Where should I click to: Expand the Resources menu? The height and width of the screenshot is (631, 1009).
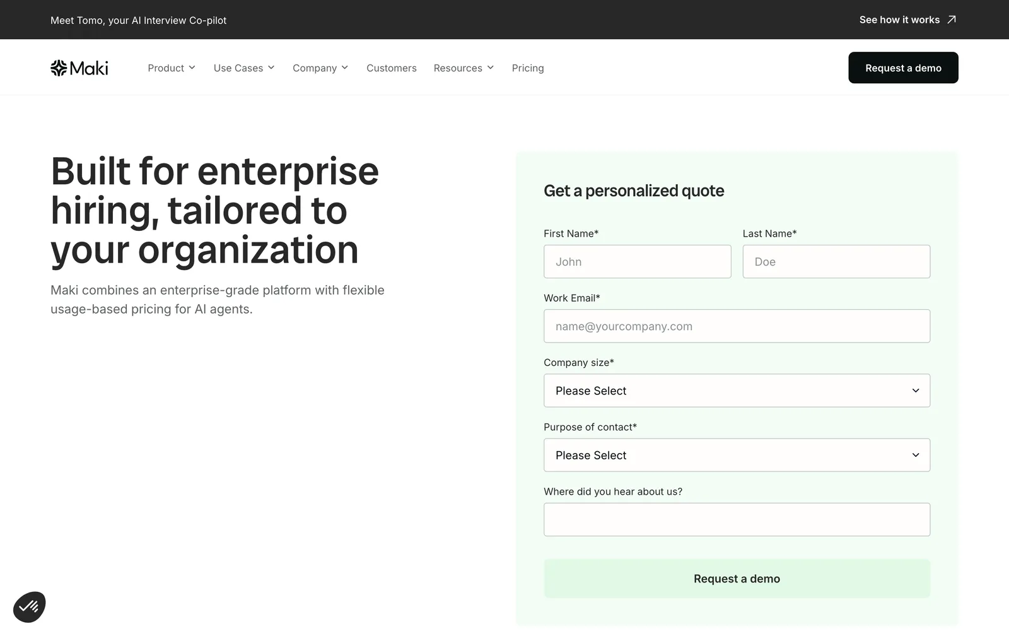point(464,68)
